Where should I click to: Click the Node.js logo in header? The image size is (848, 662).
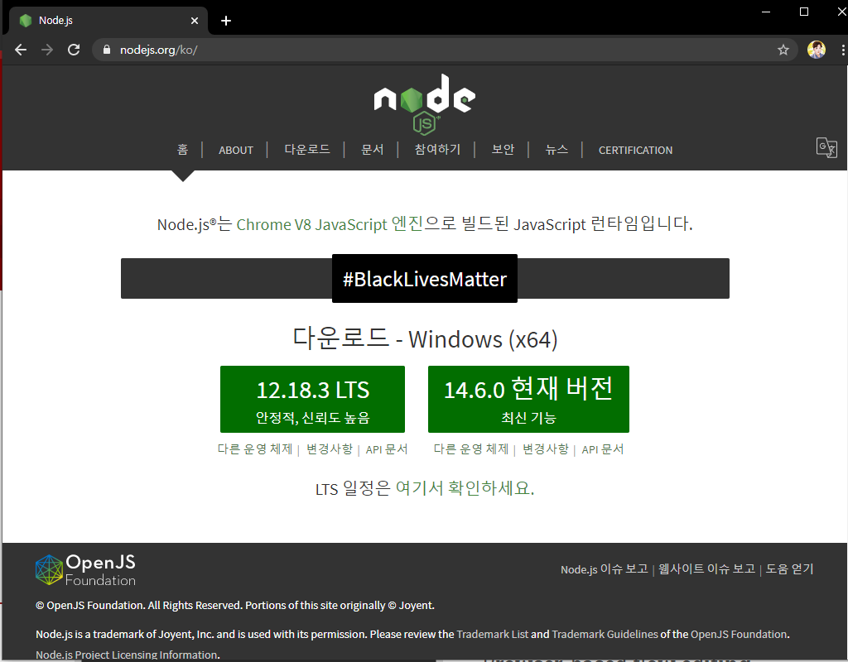coord(425,103)
